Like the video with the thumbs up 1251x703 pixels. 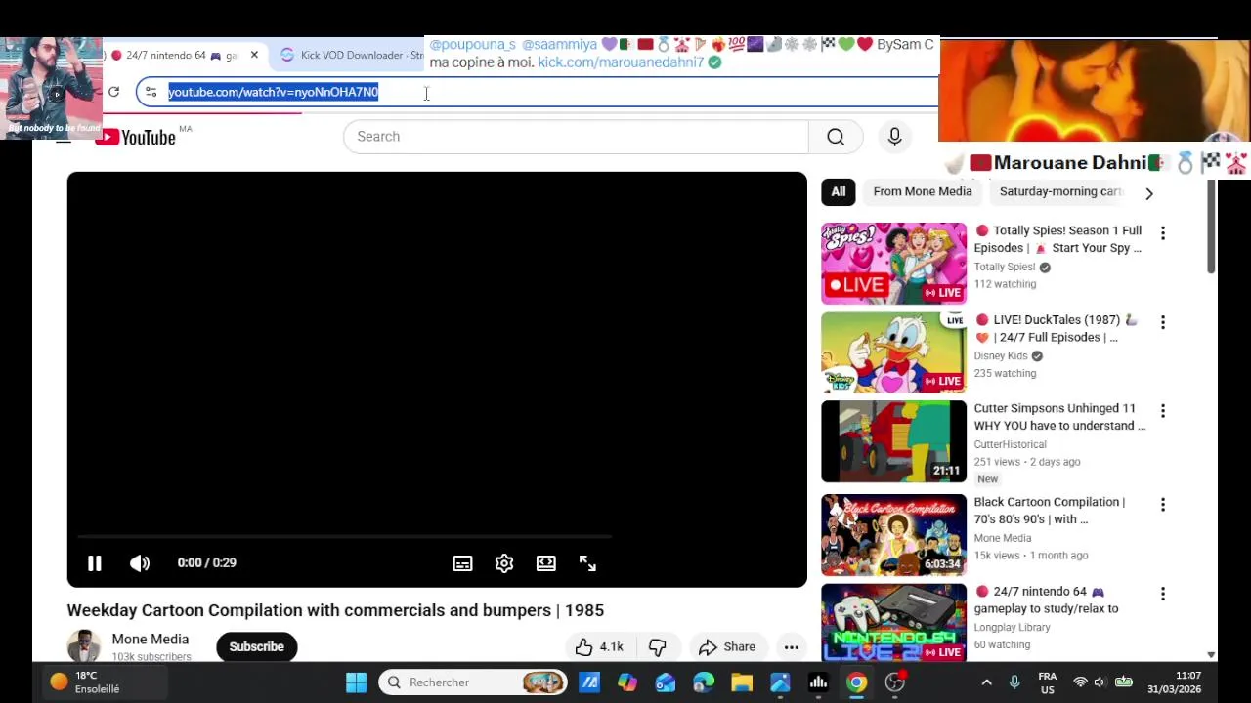(x=599, y=646)
